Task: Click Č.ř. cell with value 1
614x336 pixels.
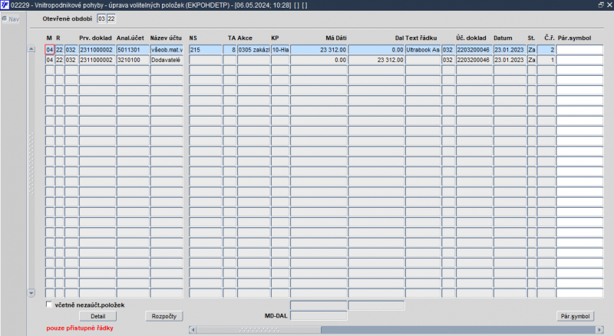Action: coord(546,60)
